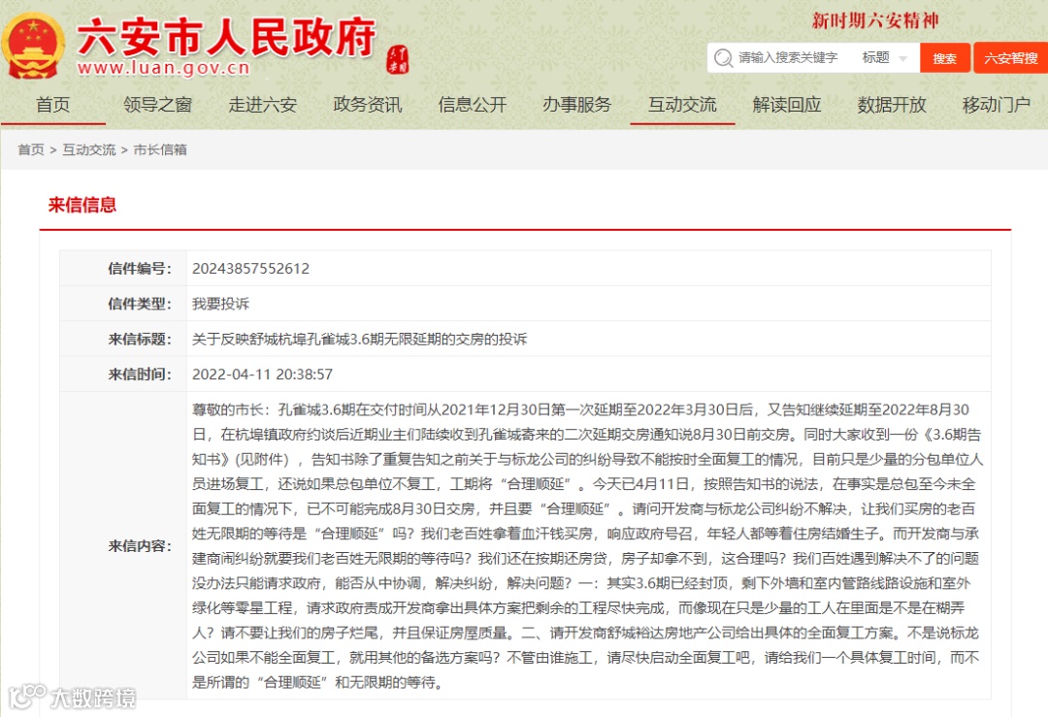The height and width of the screenshot is (717, 1048).
Task: Click the 六安市人民政府 site title
Action: [226, 36]
